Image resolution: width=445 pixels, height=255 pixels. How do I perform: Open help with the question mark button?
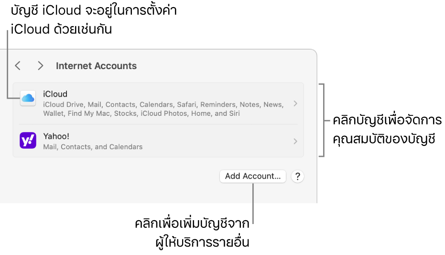297,176
